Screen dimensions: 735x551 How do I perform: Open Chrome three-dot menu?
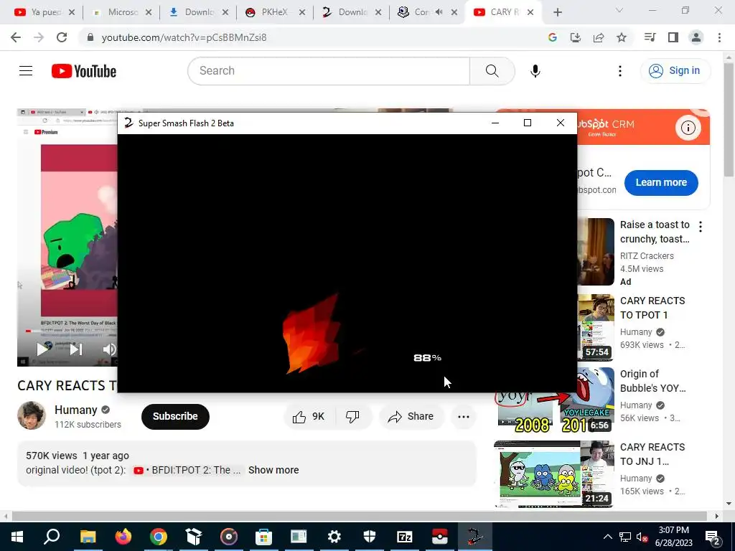pos(719,37)
